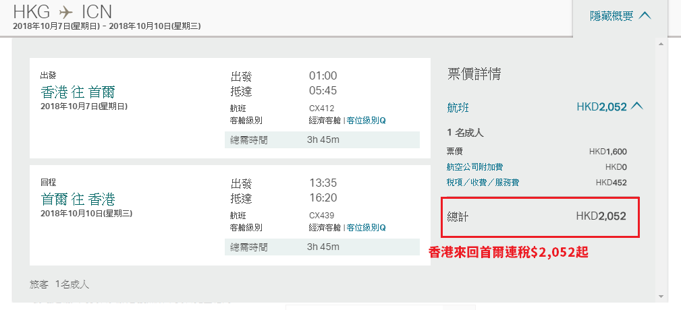Click the scrollbar down arrow
The image size is (681, 310).
click(661, 297)
